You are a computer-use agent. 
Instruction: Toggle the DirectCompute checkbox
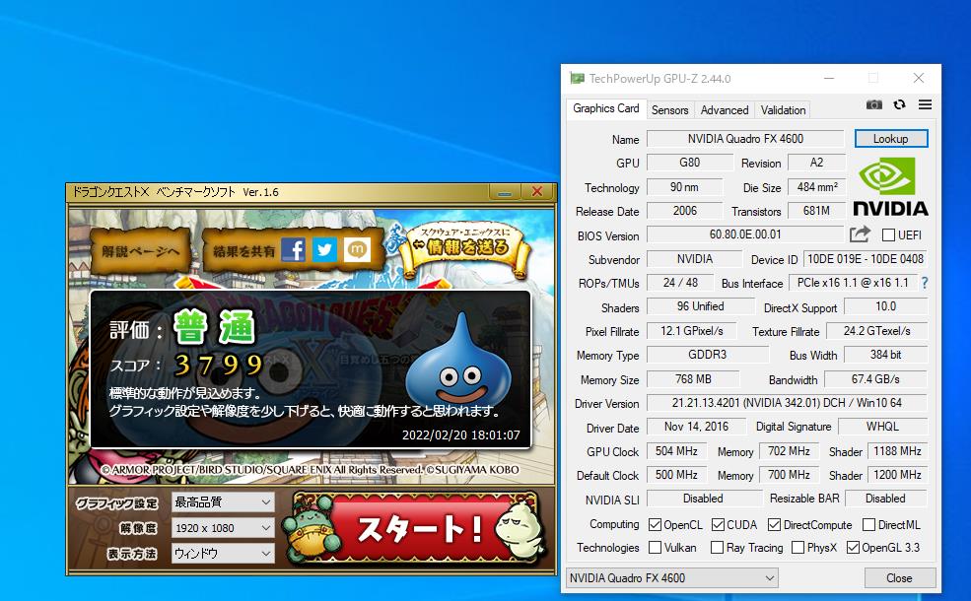[774, 525]
